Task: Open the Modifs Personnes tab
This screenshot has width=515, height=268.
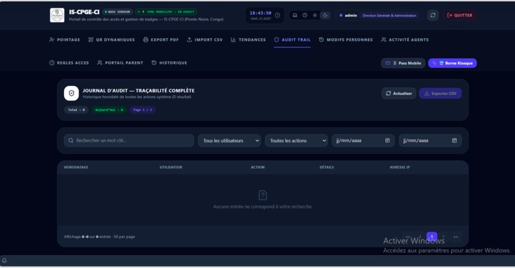Action: [346, 40]
